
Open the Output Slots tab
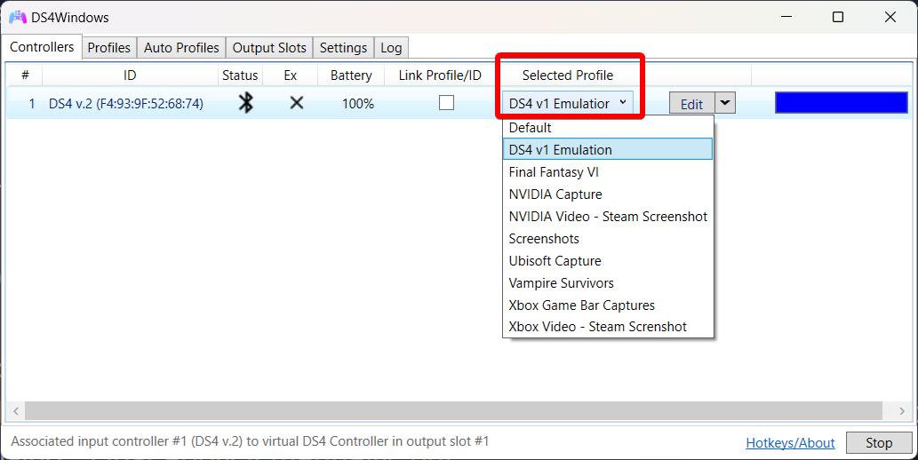pyautogui.click(x=269, y=47)
